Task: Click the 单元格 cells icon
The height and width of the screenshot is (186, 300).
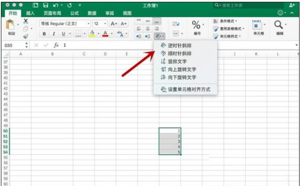Action: (x=257, y=25)
